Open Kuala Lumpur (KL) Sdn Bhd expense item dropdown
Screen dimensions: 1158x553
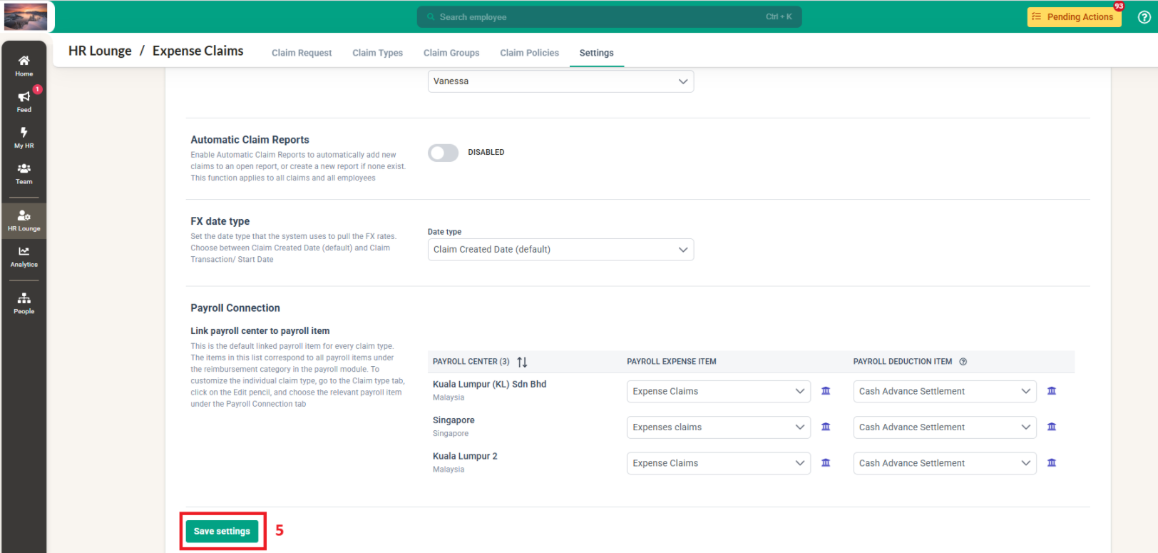(x=719, y=391)
